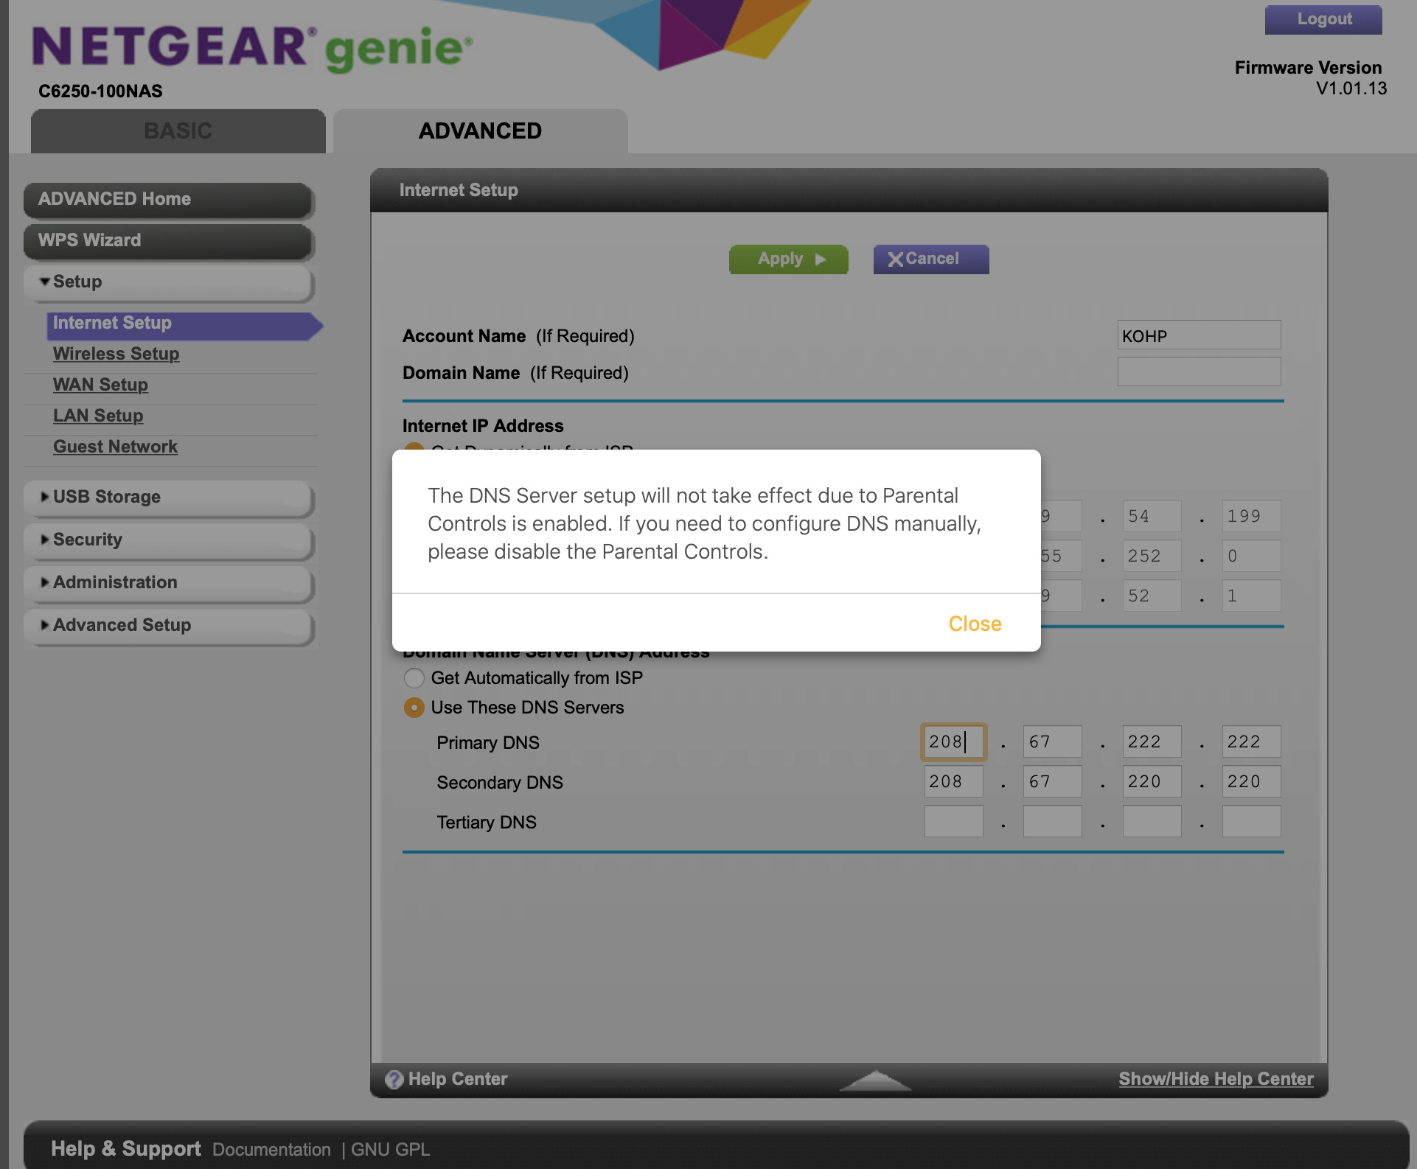Click the Firmware Version V1.01.13 text
Screen dimensions: 1417x1169
point(1311,78)
